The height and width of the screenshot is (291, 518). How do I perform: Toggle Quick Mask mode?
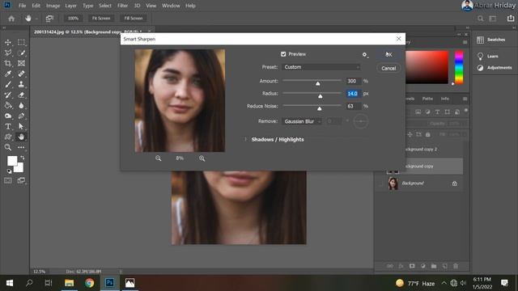point(8,180)
